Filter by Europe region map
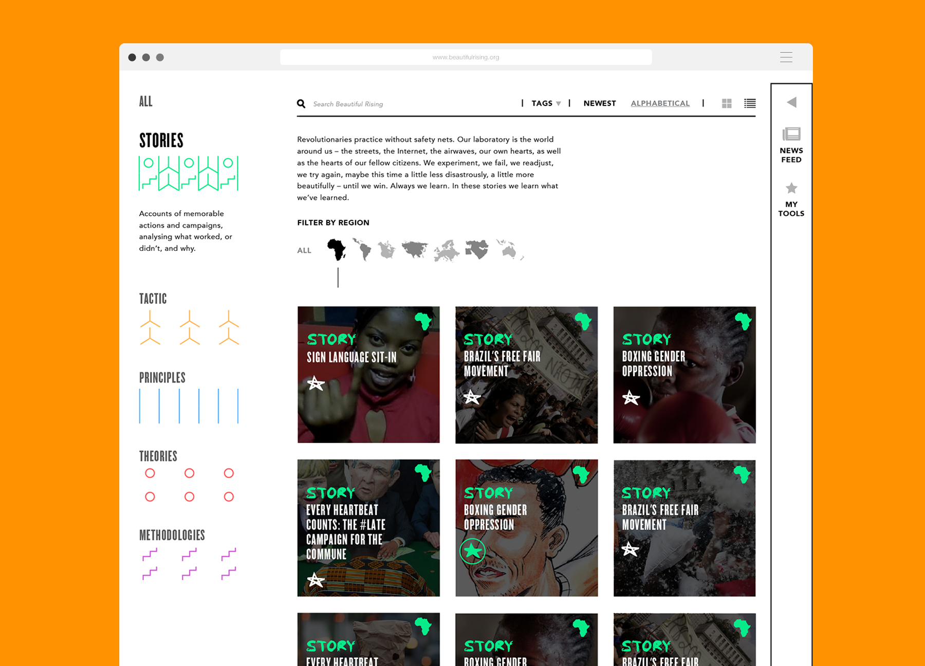This screenshot has width=925, height=666. tap(446, 251)
